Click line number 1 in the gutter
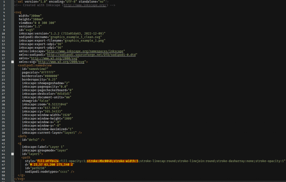 4,2
